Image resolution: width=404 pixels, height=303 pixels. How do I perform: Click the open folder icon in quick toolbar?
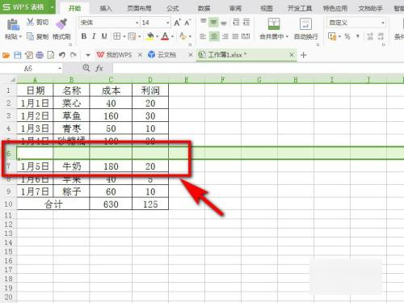[6, 55]
